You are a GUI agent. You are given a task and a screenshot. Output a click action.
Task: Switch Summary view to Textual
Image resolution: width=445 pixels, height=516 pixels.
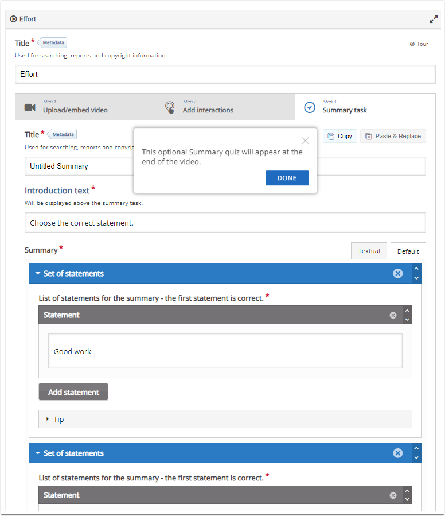[x=369, y=251]
